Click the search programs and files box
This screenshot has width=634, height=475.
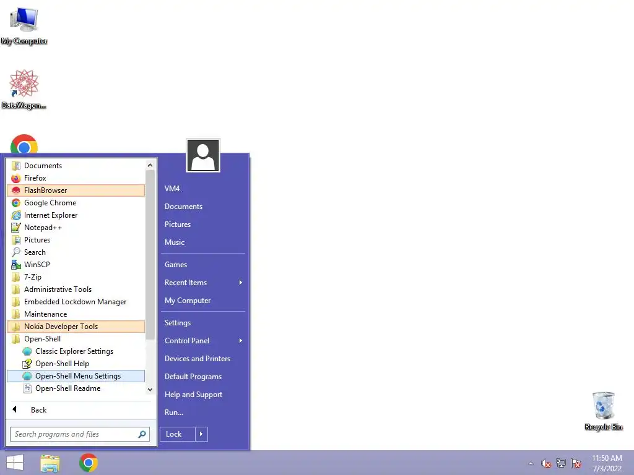click(x=80, y=434)
